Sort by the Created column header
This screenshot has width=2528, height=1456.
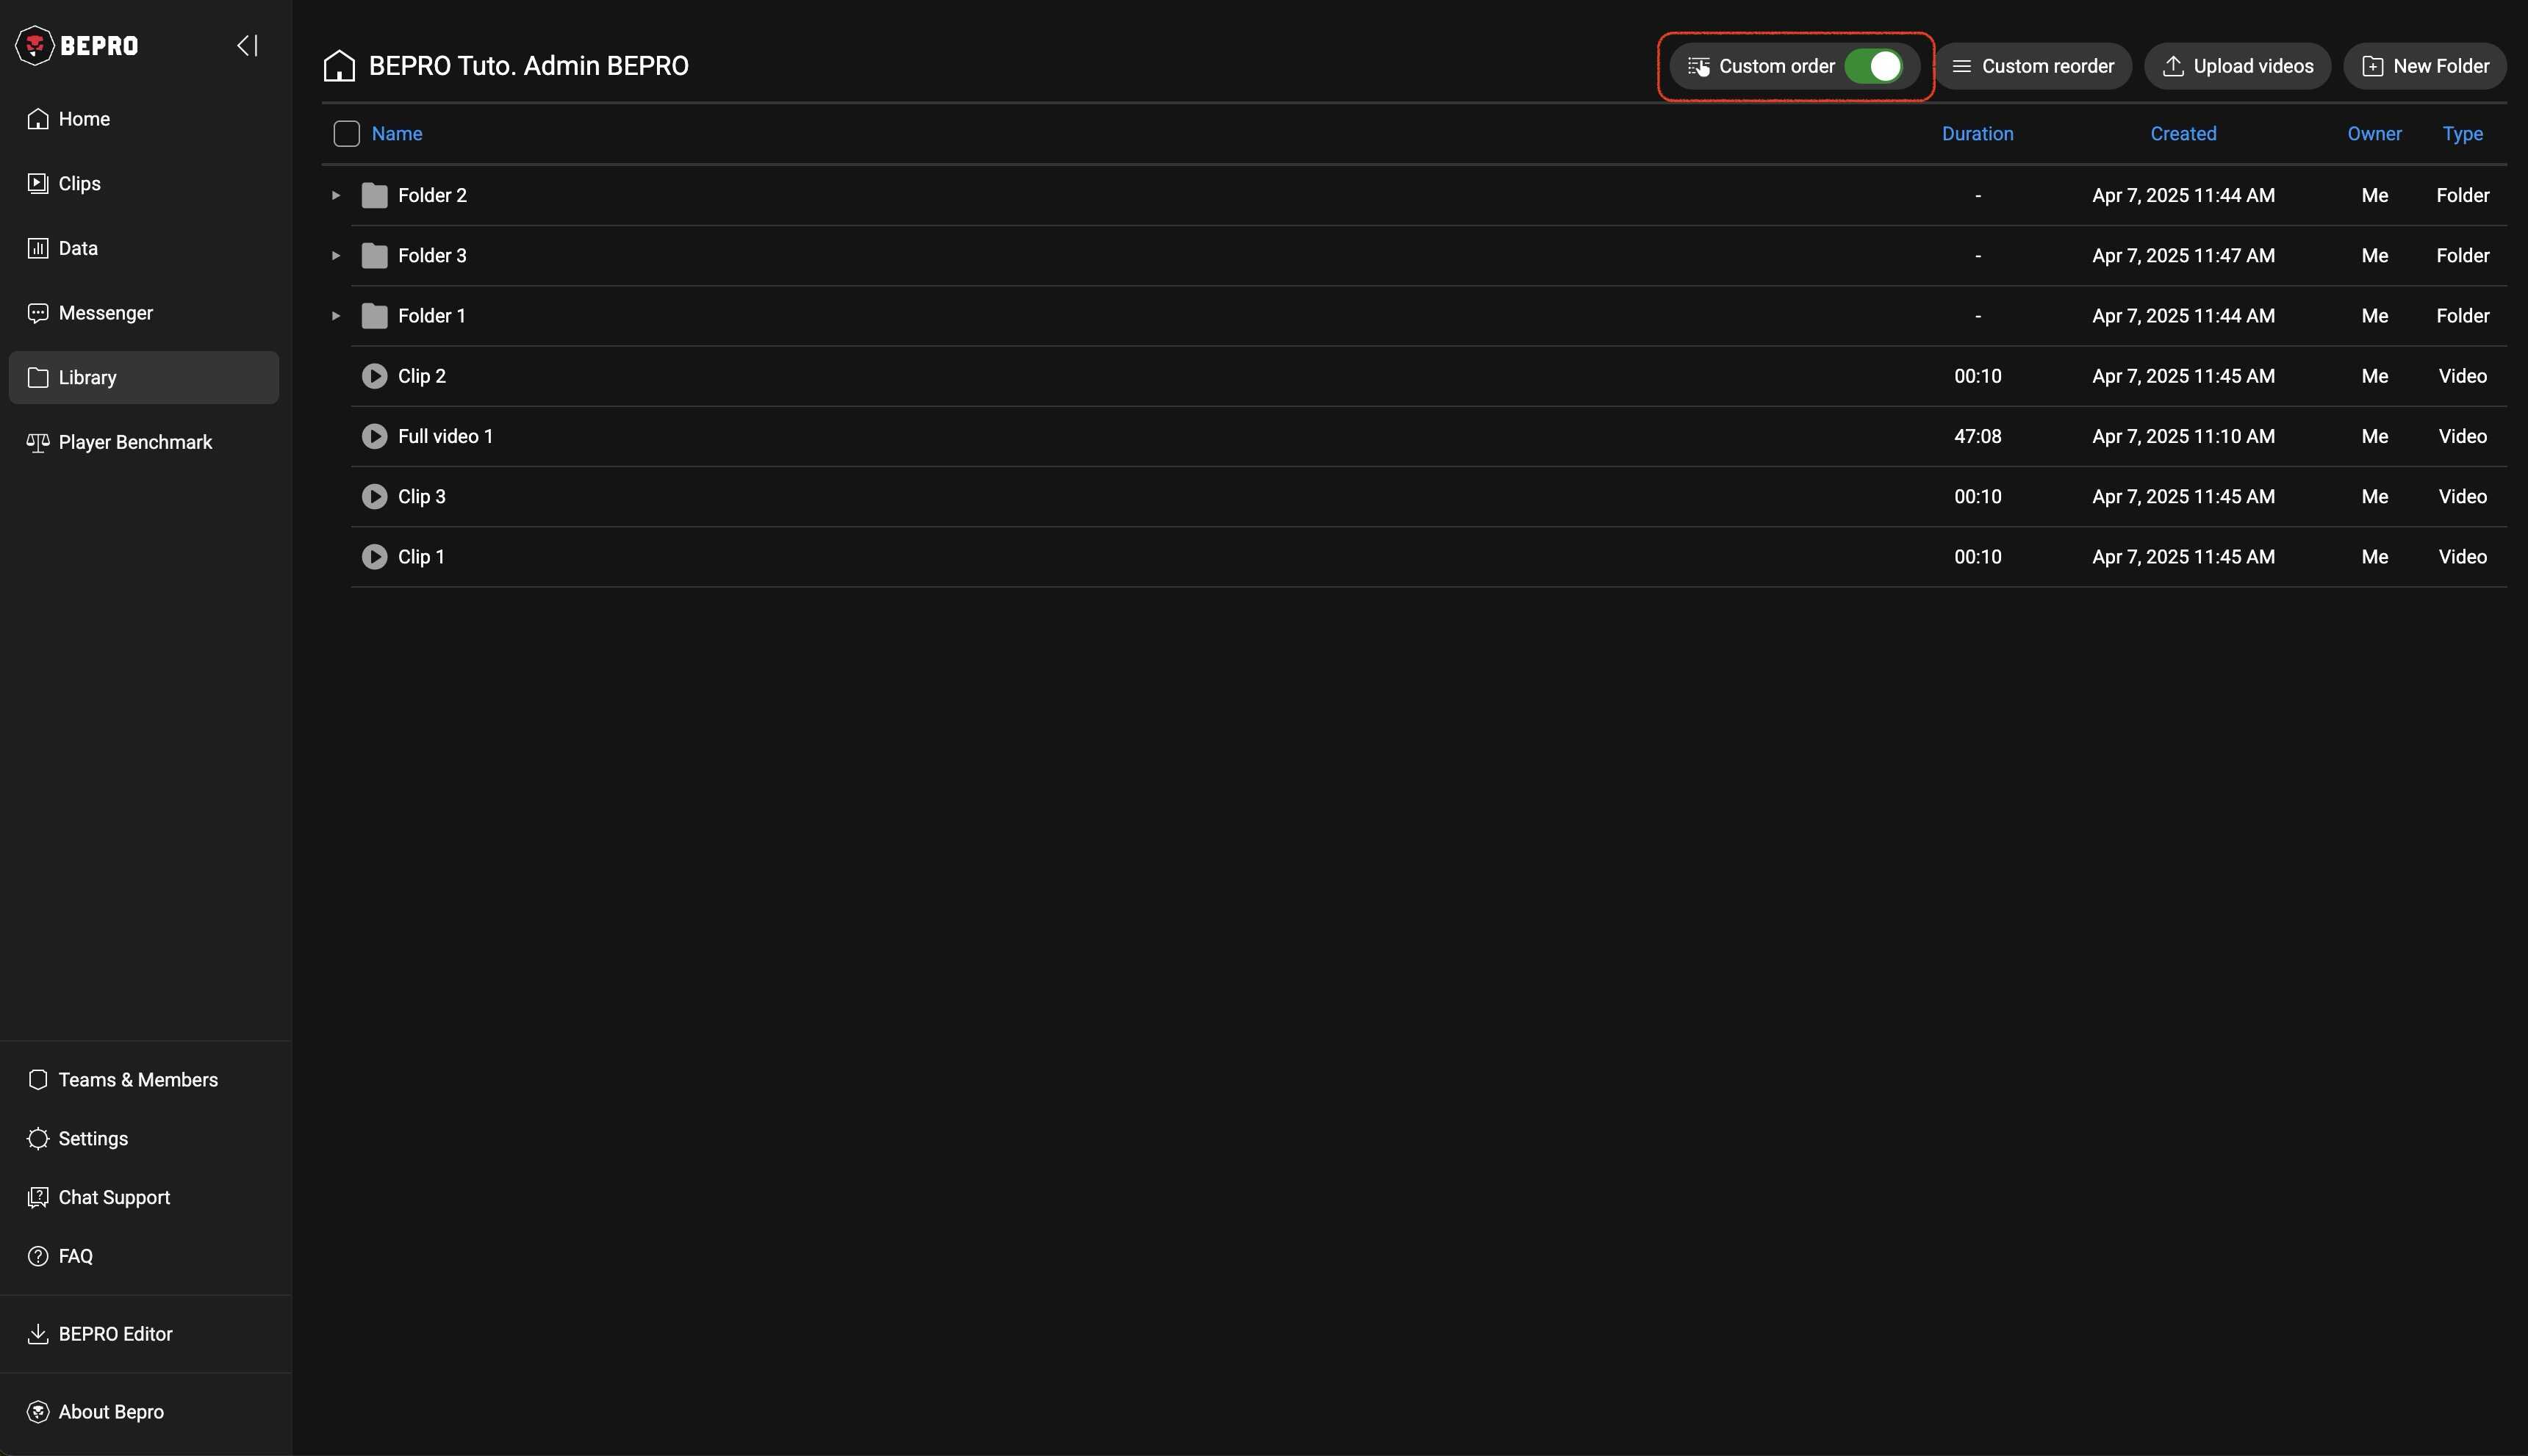(x=2183, y=134)
